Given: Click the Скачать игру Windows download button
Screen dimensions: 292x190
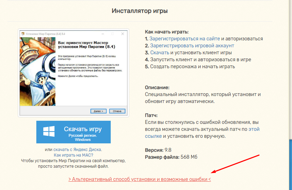Looking at the screenshot, I should (73, 132).
